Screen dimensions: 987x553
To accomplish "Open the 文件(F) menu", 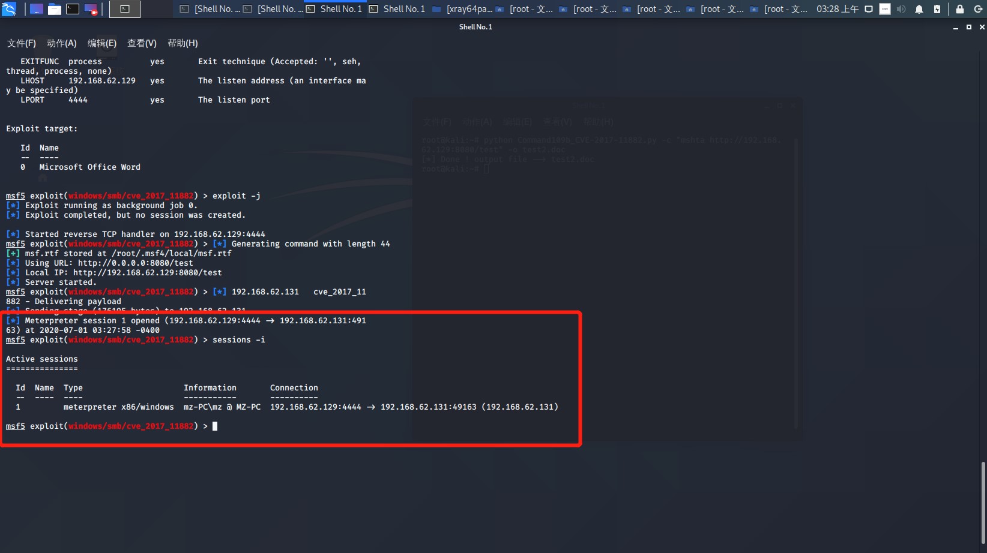I will (x=22, y=43).
